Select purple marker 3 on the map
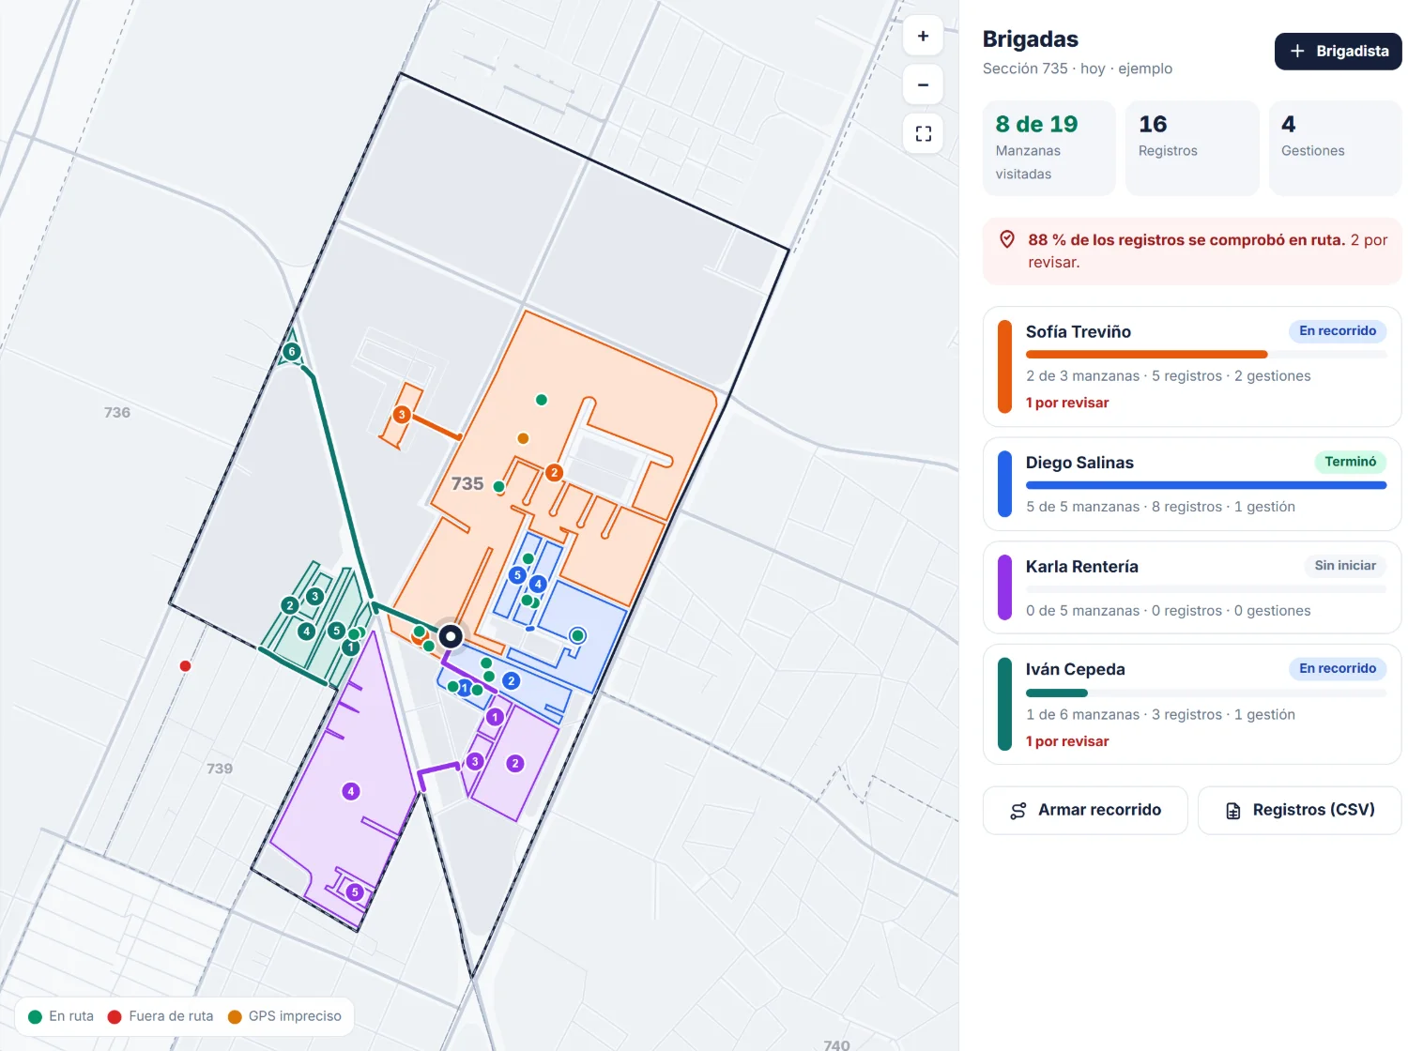Image resolution: width=1408 pixels, height=1051 pixels. click(x=475, y=761)
